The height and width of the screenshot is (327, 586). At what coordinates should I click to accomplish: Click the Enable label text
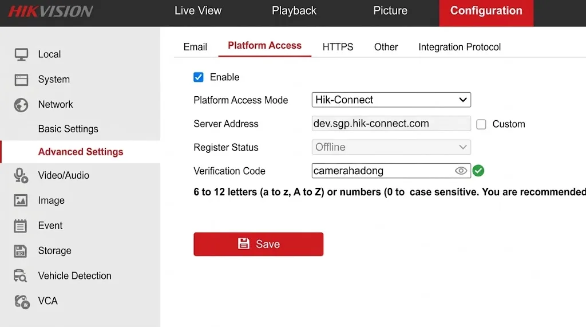224,77
